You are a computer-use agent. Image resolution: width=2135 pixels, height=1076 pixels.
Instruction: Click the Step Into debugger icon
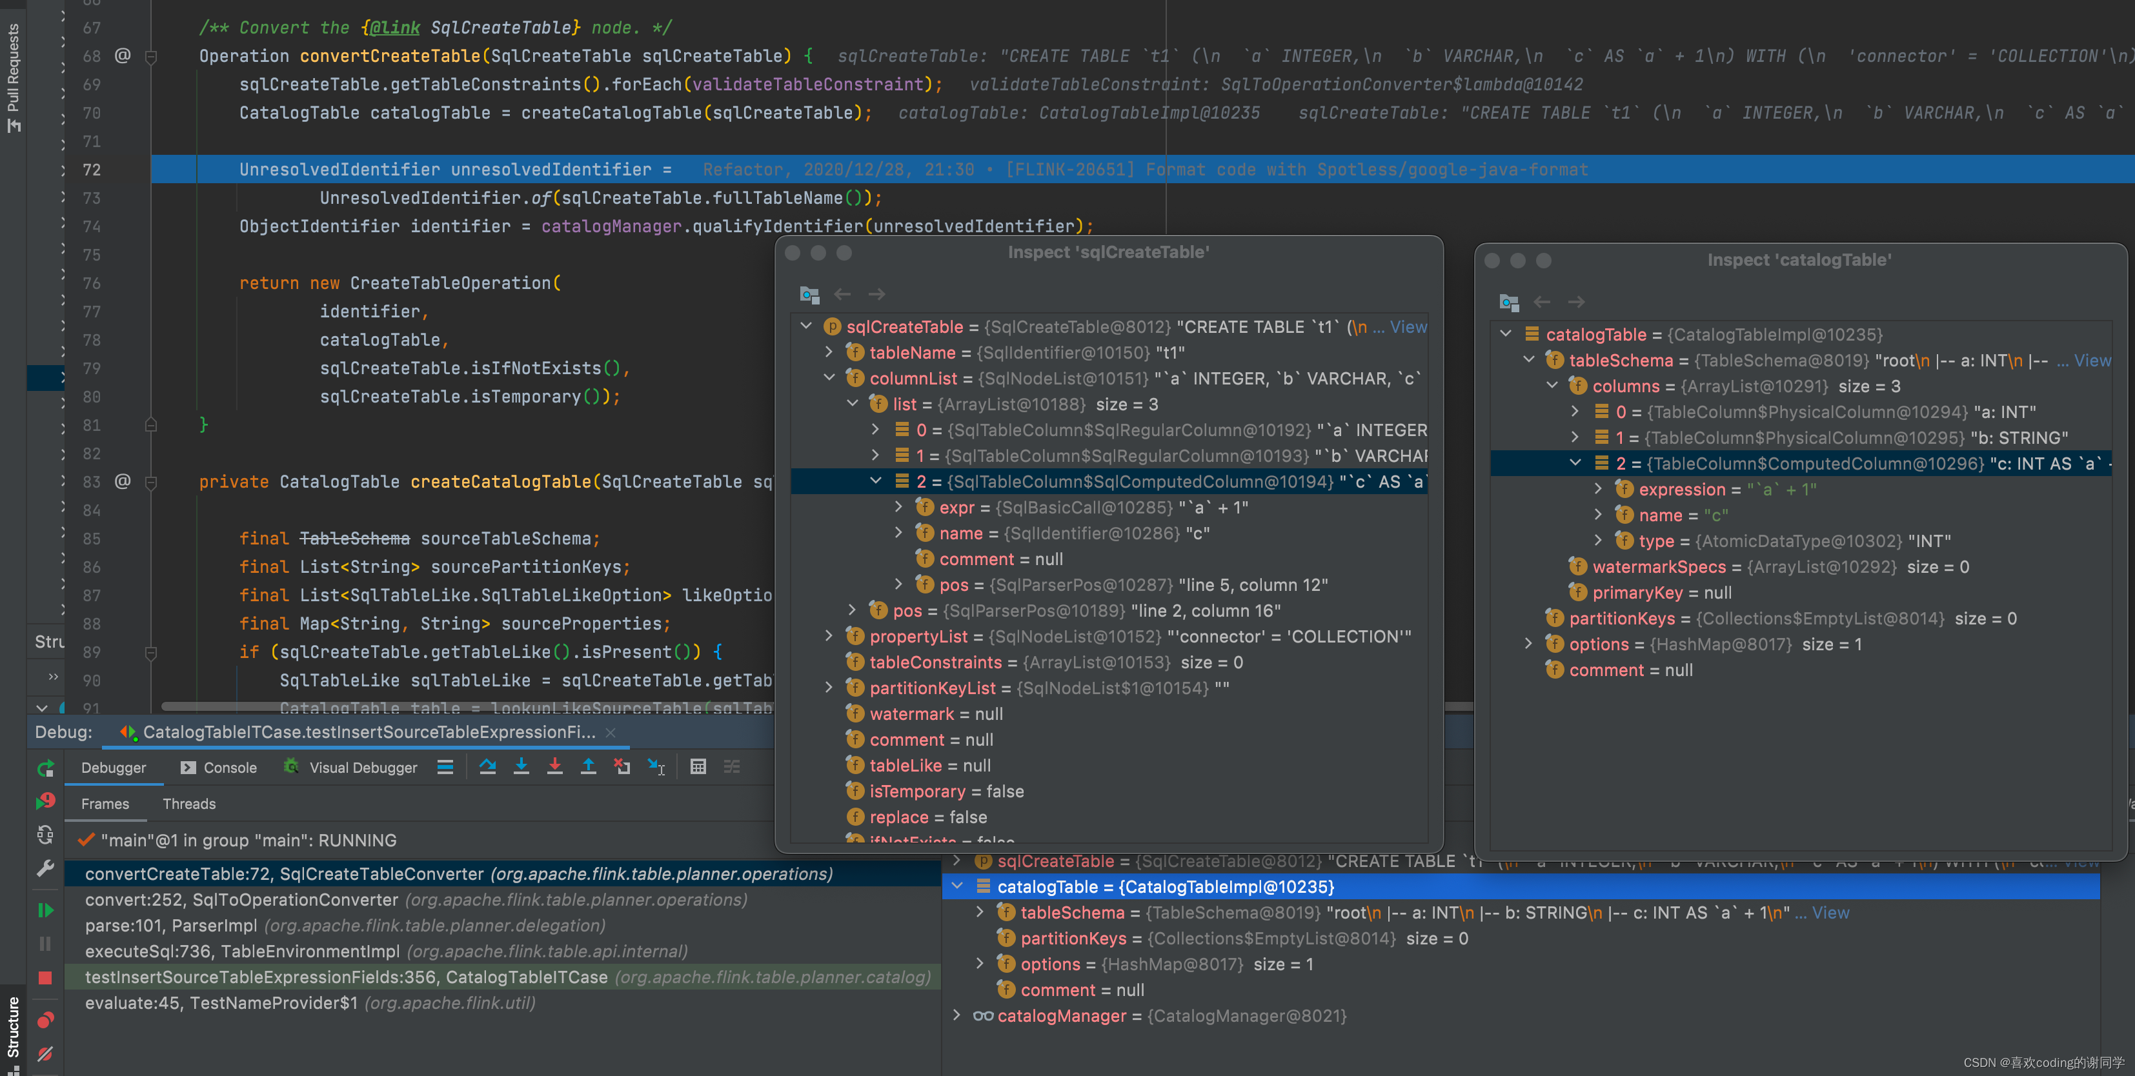tap(521, 766)
